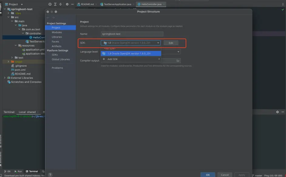Click the Expand All icon in Project toolbar

[55, 4]
